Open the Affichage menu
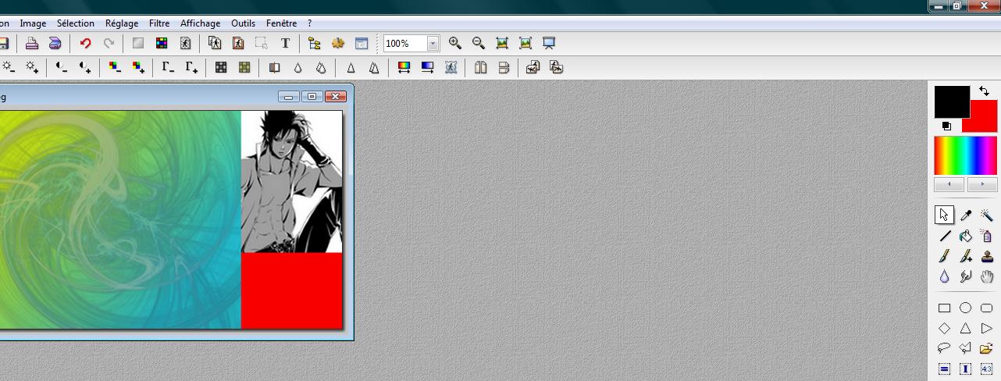Viewport: 1001px width, 381px height. point(200,23)
